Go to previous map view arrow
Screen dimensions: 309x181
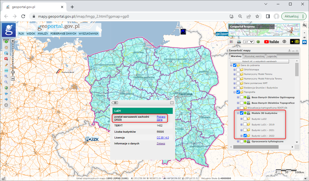point(6,94)
